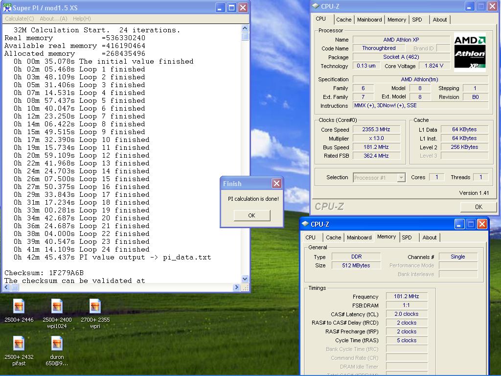501x376 pixels.
Task: Switch to Memory tab in upper CPU-Z
Action: [x=396, y=20]
